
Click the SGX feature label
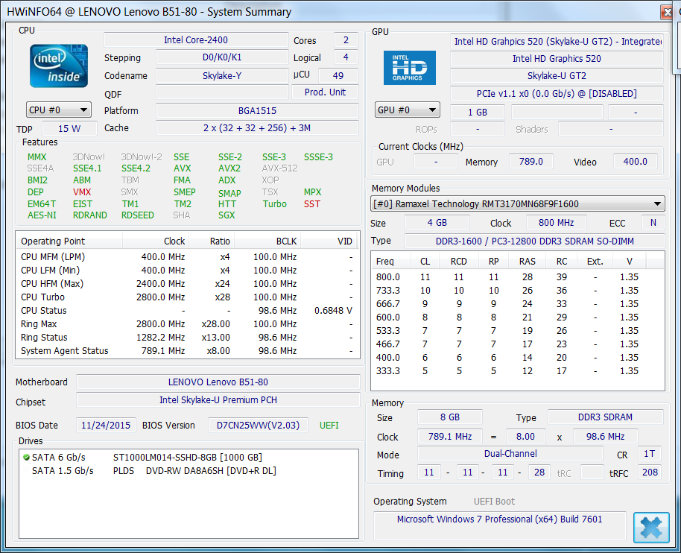click(x=227, y=215)
